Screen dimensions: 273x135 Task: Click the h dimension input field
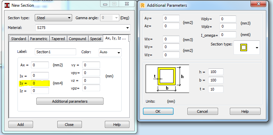click(216, 72)
